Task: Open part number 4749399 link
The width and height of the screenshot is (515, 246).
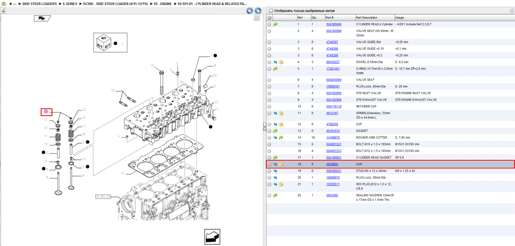Action: pos(332,55)
